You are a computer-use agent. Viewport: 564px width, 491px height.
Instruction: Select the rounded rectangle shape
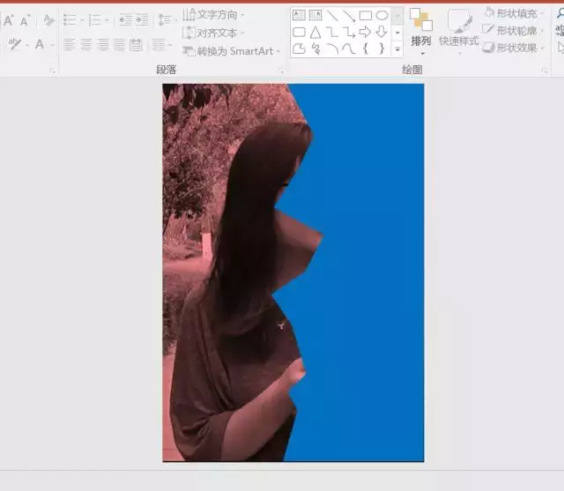(x=299, y=32)
